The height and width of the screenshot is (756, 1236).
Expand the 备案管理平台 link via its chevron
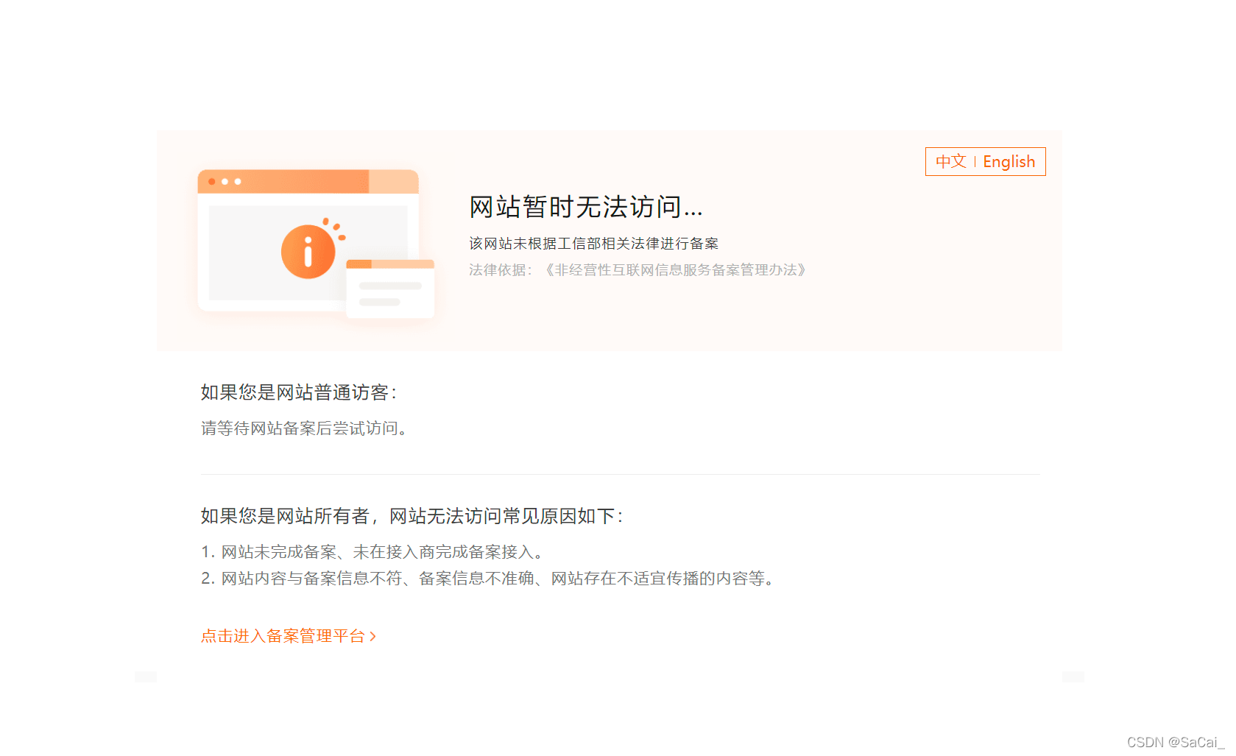[x=374, y=636]
